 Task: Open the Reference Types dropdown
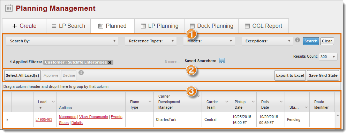coord(151,41)
